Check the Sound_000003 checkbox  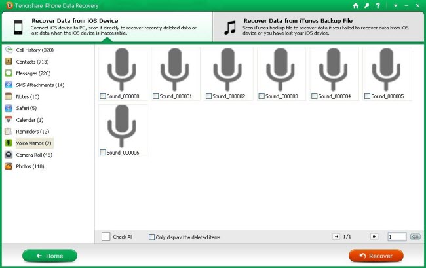(261, 96)
